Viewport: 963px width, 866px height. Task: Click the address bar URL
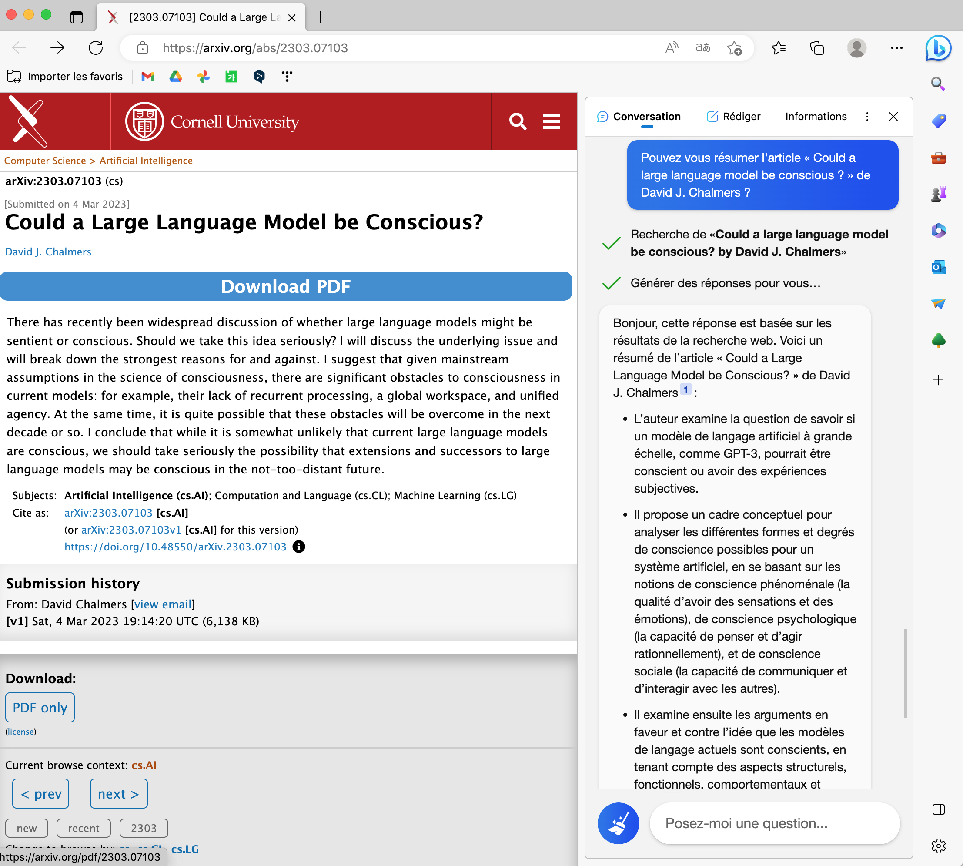tap(255, 48)
